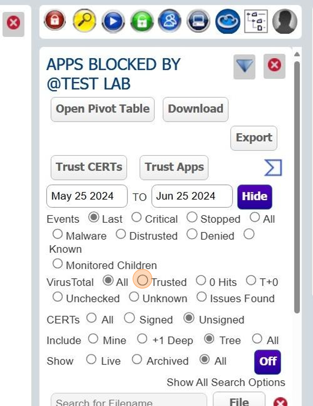Click the red padlock icon
The image size is (313, 406).
55,21
